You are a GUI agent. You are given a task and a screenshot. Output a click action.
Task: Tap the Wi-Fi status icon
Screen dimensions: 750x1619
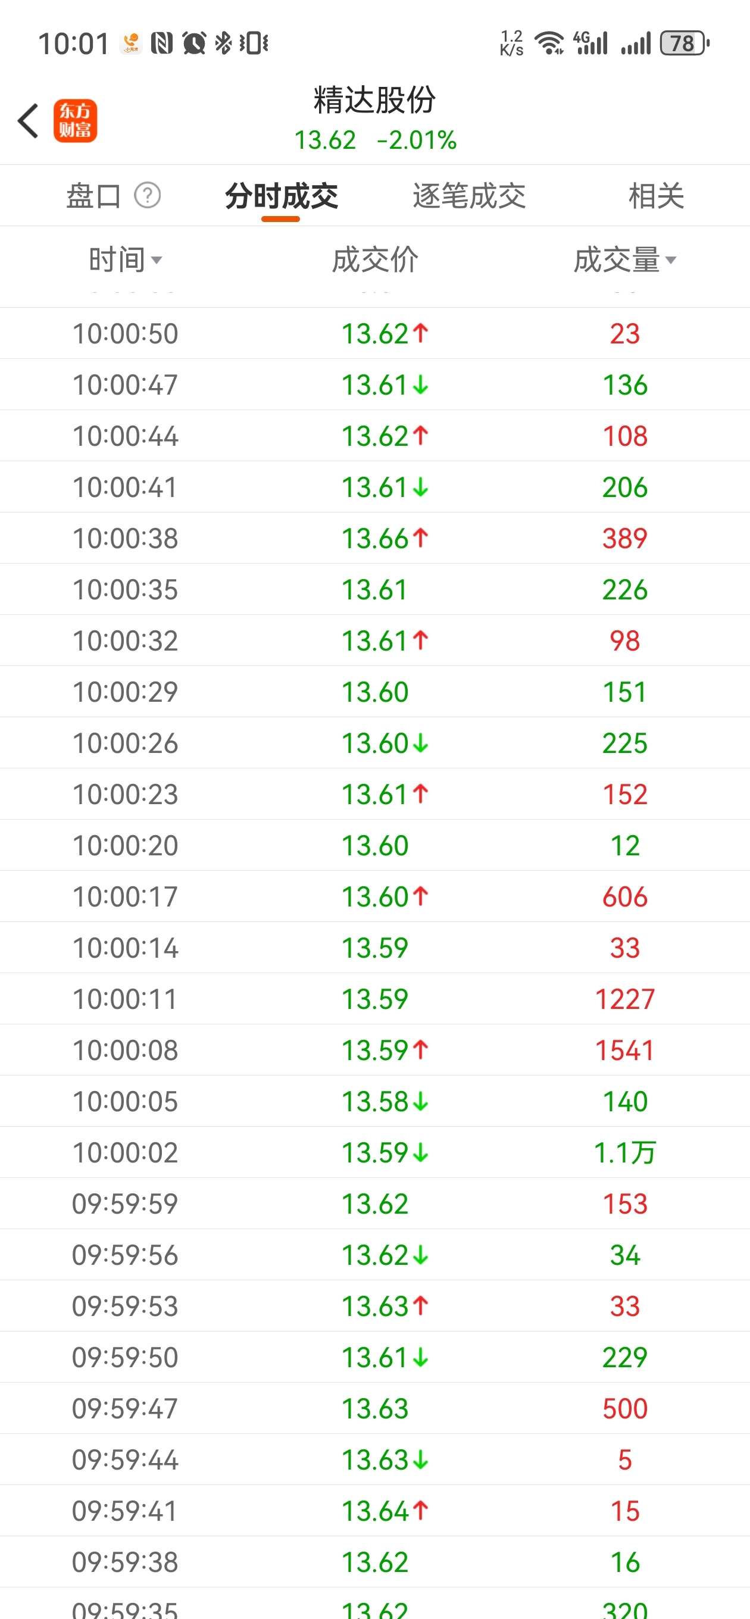pyautogui.click(x=549, y=43)
